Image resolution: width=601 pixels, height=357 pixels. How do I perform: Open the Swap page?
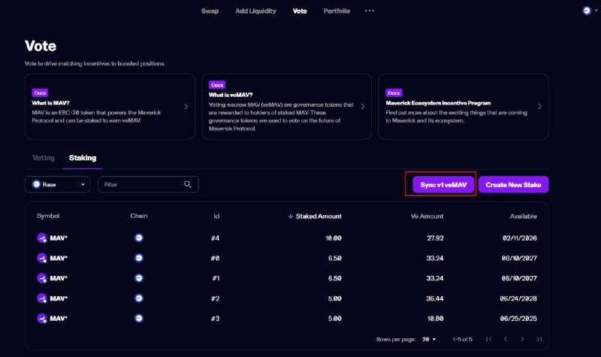point(210,11)
